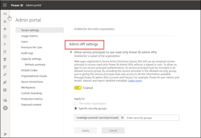Open Organizational visuals section
The height and width of the screenshot is (138, 201).
click(x=34, y=76)
